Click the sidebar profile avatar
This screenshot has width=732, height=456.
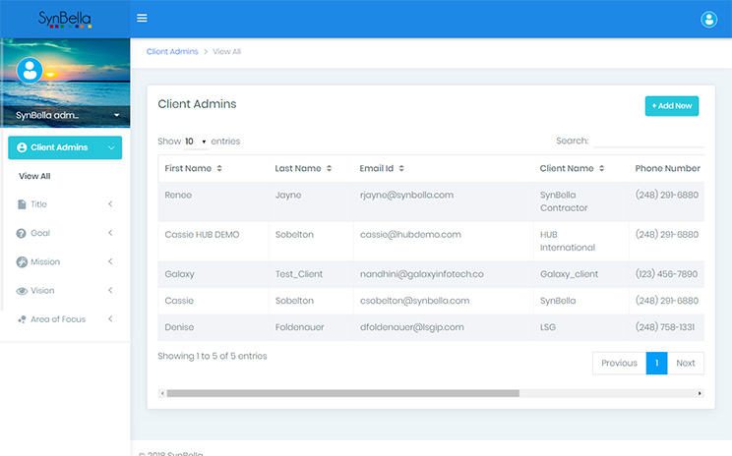[x=30, y=71]
